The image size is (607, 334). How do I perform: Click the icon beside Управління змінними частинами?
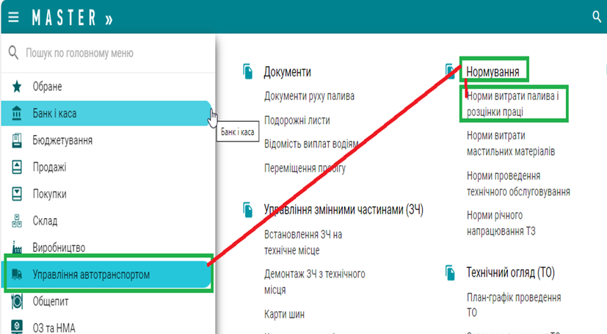pyautogui.click(x=248, y=210)
